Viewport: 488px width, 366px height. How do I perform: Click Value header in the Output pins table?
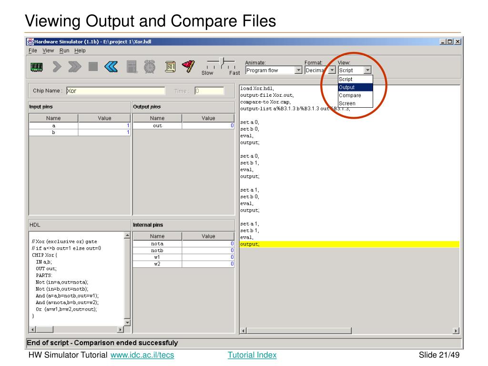208,118
